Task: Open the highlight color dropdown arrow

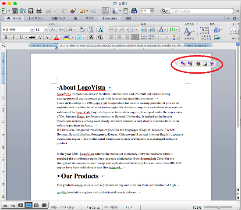Action: click(72, 37)
